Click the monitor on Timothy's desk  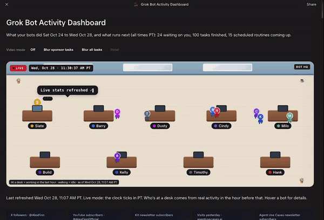click(x=198, y=155)
